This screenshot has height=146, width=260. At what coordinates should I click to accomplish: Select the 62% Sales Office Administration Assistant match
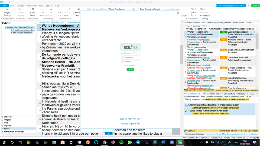(x=220, y=52)
